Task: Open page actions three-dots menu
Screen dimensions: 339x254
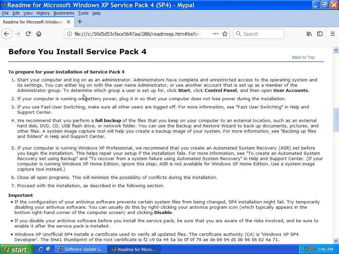Action: point(215,34)
